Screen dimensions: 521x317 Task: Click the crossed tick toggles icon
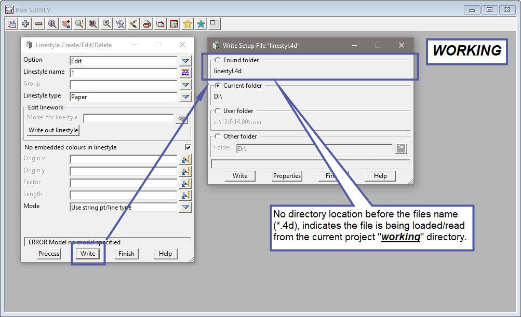[x=120, y=24]
